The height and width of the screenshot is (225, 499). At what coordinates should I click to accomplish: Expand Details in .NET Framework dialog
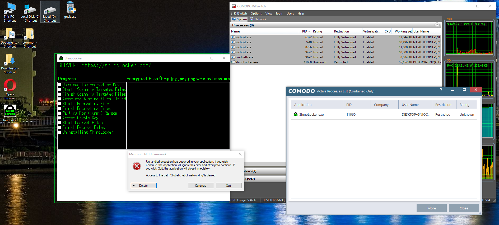(144, 186)
